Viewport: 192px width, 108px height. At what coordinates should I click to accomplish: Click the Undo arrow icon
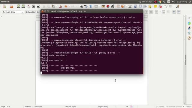(x=66, y=6)
